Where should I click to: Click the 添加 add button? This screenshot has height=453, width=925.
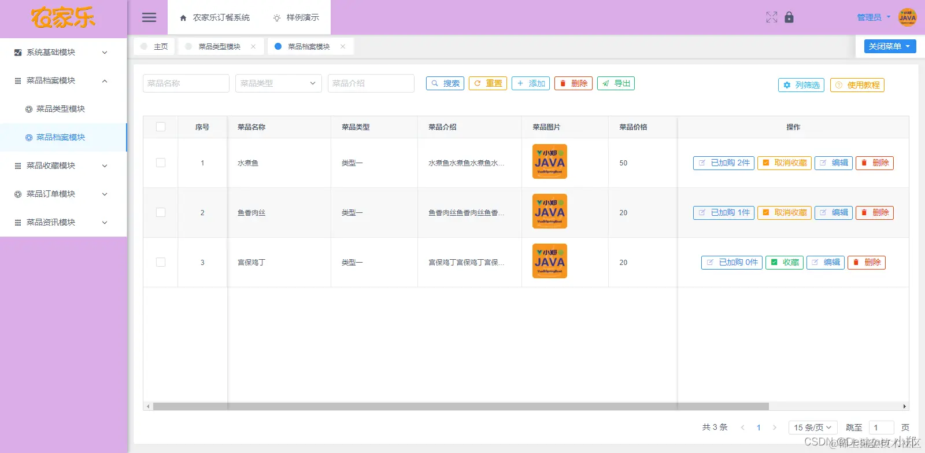(x=531, y=83)
